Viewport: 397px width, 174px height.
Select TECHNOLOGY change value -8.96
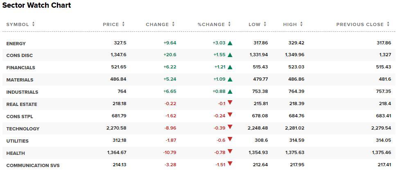(x=170, y=128)
